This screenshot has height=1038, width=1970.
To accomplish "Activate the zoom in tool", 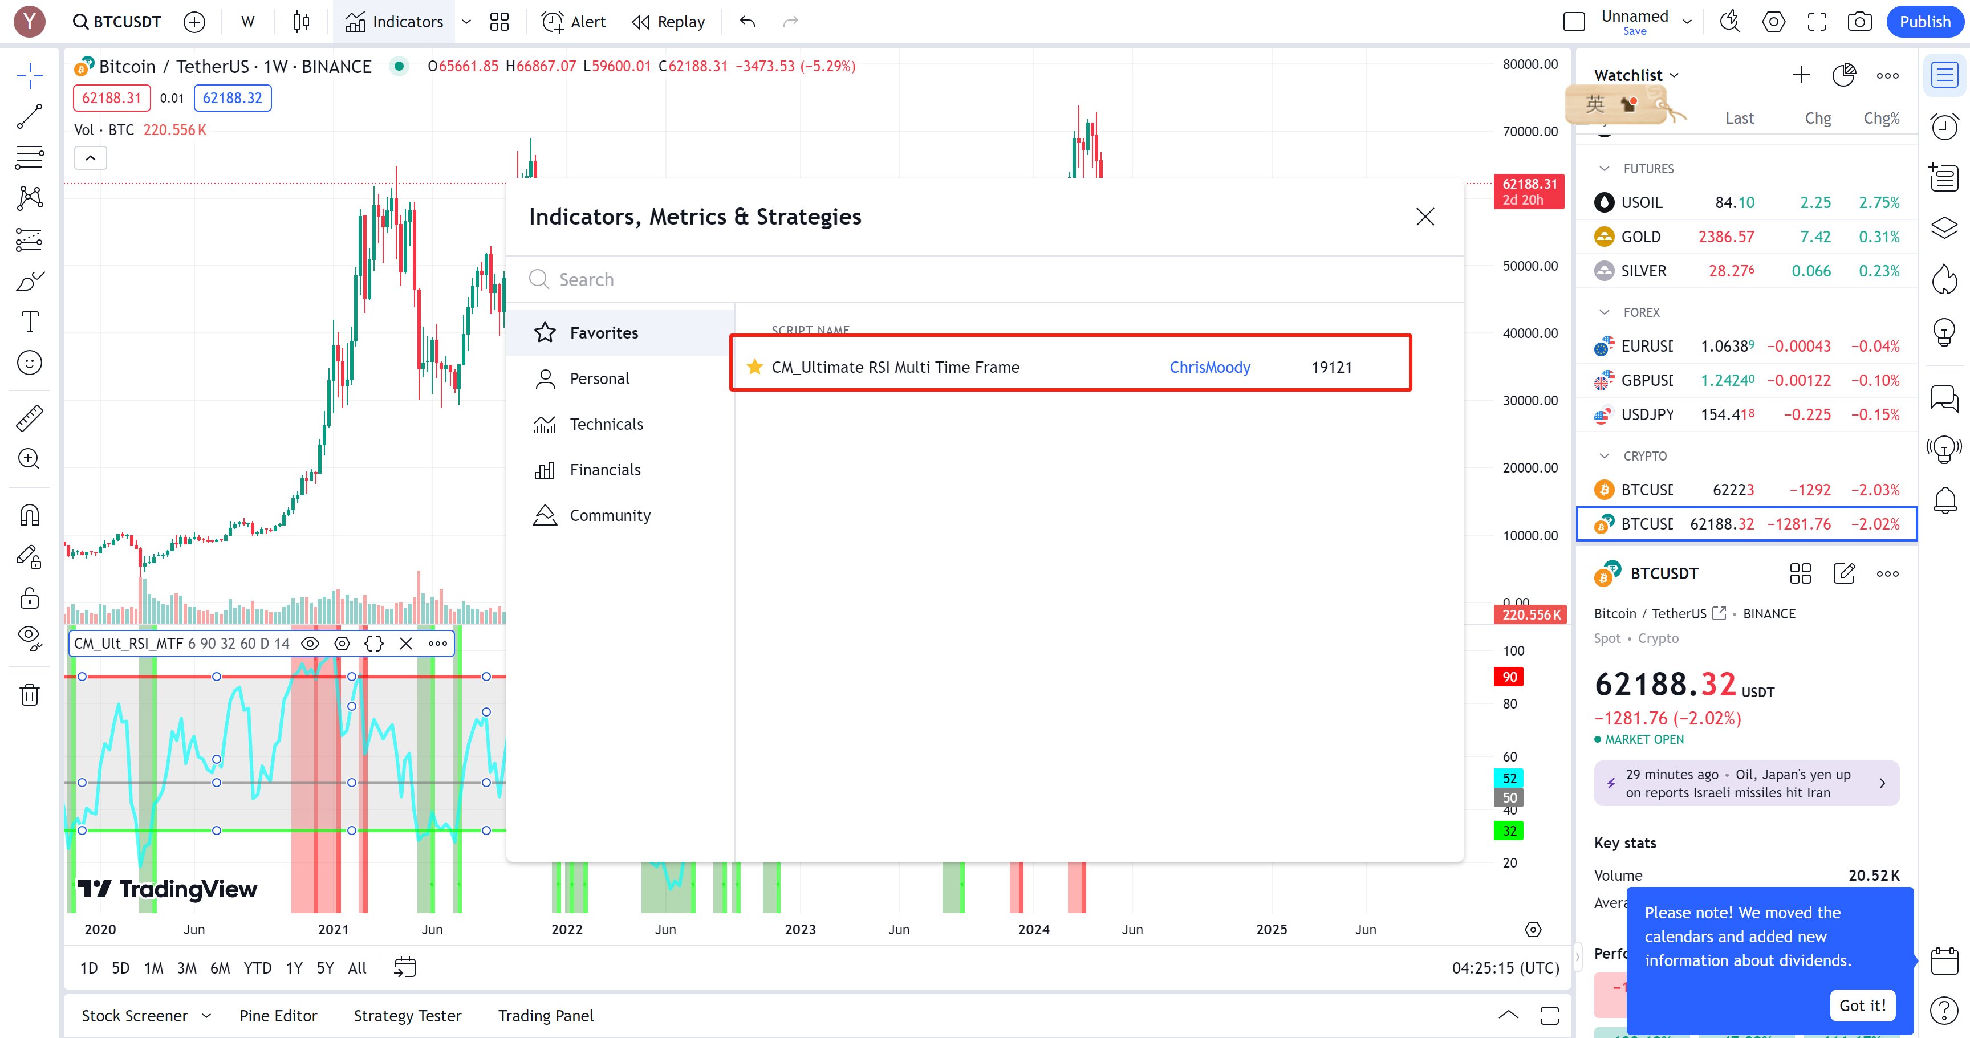I will [30, 459].
